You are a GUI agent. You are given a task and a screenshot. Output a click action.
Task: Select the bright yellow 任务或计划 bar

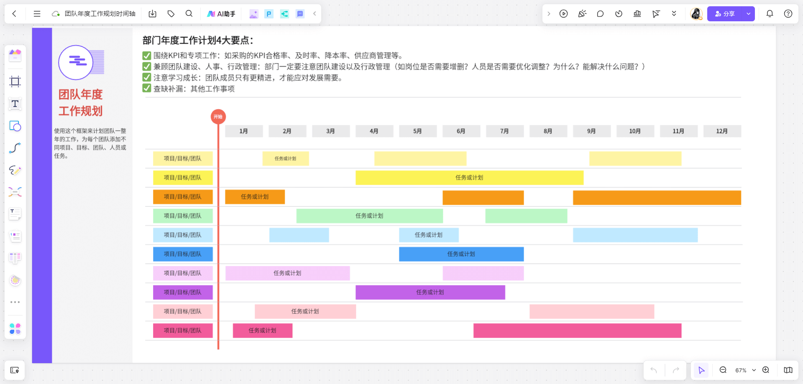(x=469, y=178)
